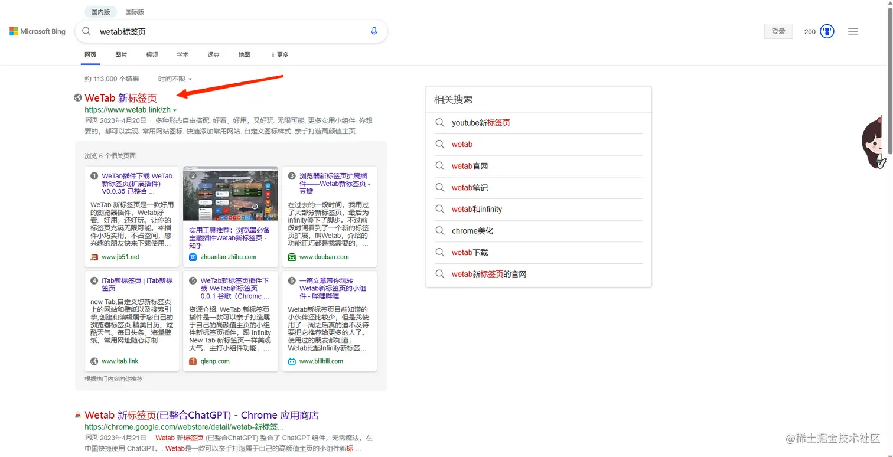Open Wetab 新标签页 Chrome 应用商店 result
This screenshot has height=457, width=893.
[201, 415]
